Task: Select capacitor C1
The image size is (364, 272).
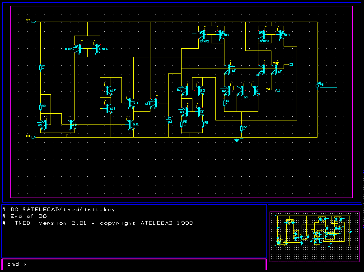Action: click(169, 120)
